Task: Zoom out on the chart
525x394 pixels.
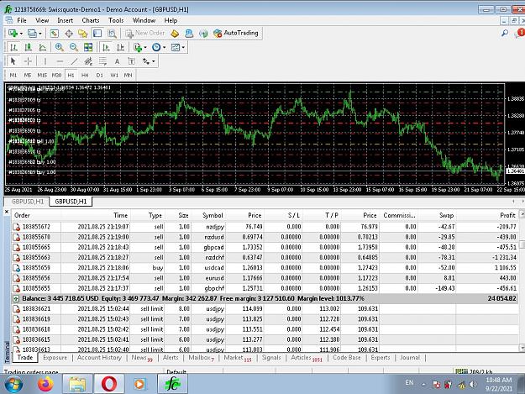Action: click(x=74, y=47)
